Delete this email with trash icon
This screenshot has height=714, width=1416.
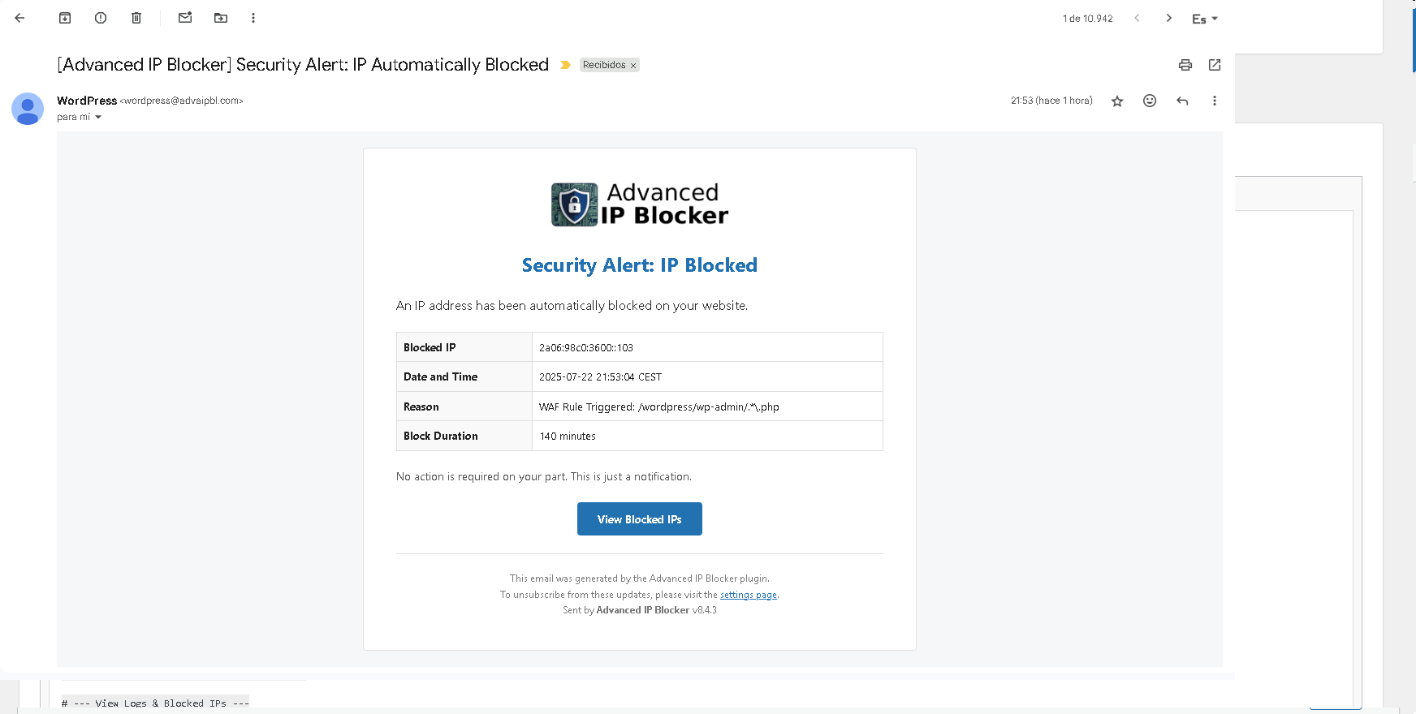point(136,18)
